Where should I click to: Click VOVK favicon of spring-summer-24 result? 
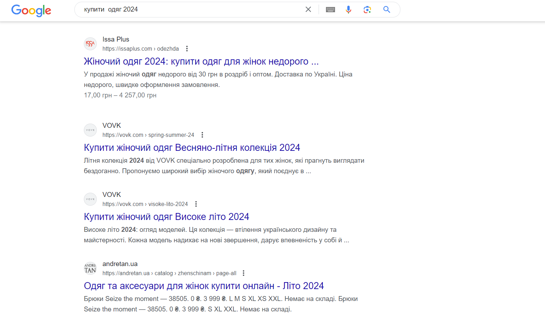90,130
